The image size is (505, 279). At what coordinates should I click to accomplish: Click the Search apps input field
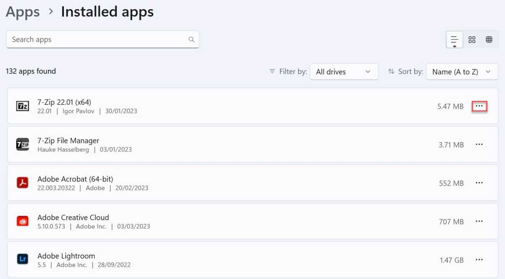(97, 40)
